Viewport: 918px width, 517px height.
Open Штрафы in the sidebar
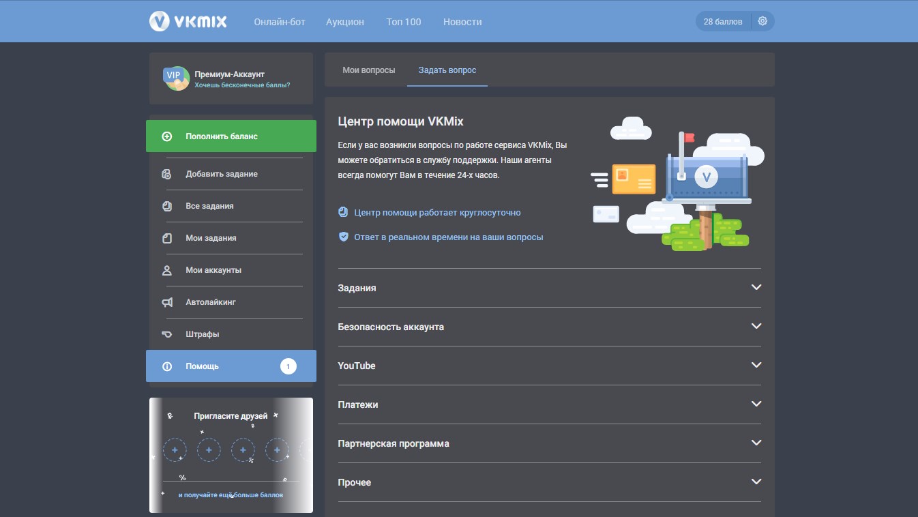click(231, 334)
